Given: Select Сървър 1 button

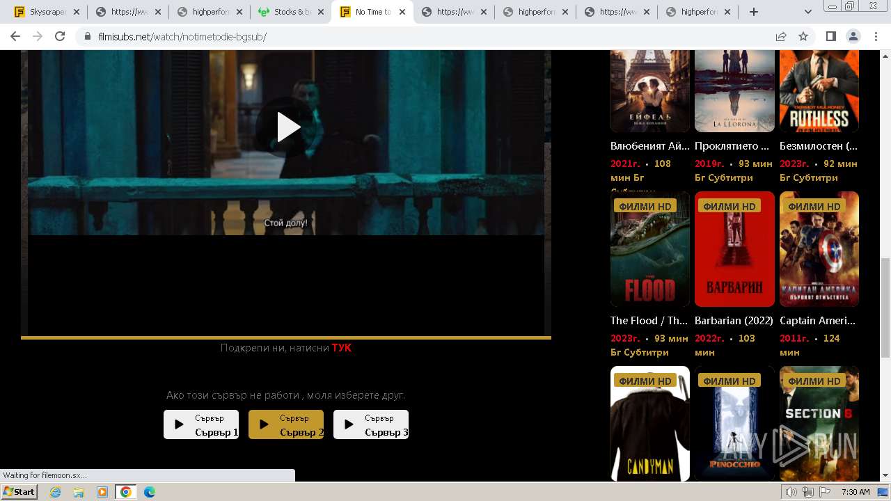Looking at the screenshot, I should [x=201, y=424].
